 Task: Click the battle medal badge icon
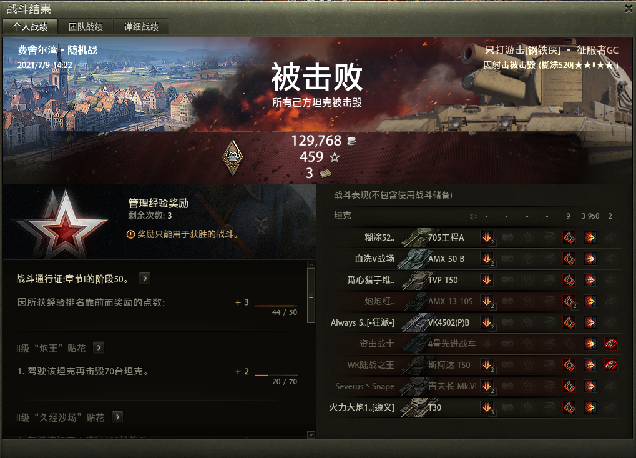[x=232, y=157]
